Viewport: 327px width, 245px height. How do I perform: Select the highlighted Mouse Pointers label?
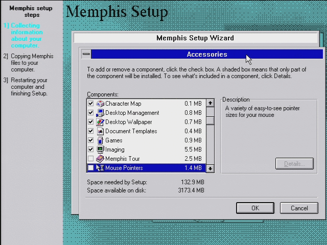pyautogui.click(x=124, y=168)
